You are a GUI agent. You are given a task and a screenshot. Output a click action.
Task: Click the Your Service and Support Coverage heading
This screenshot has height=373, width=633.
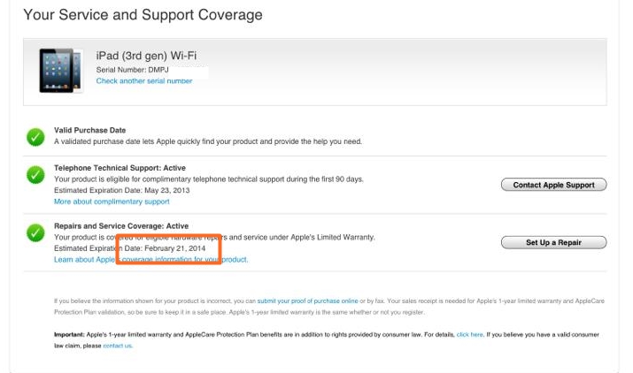pos(143,15)
